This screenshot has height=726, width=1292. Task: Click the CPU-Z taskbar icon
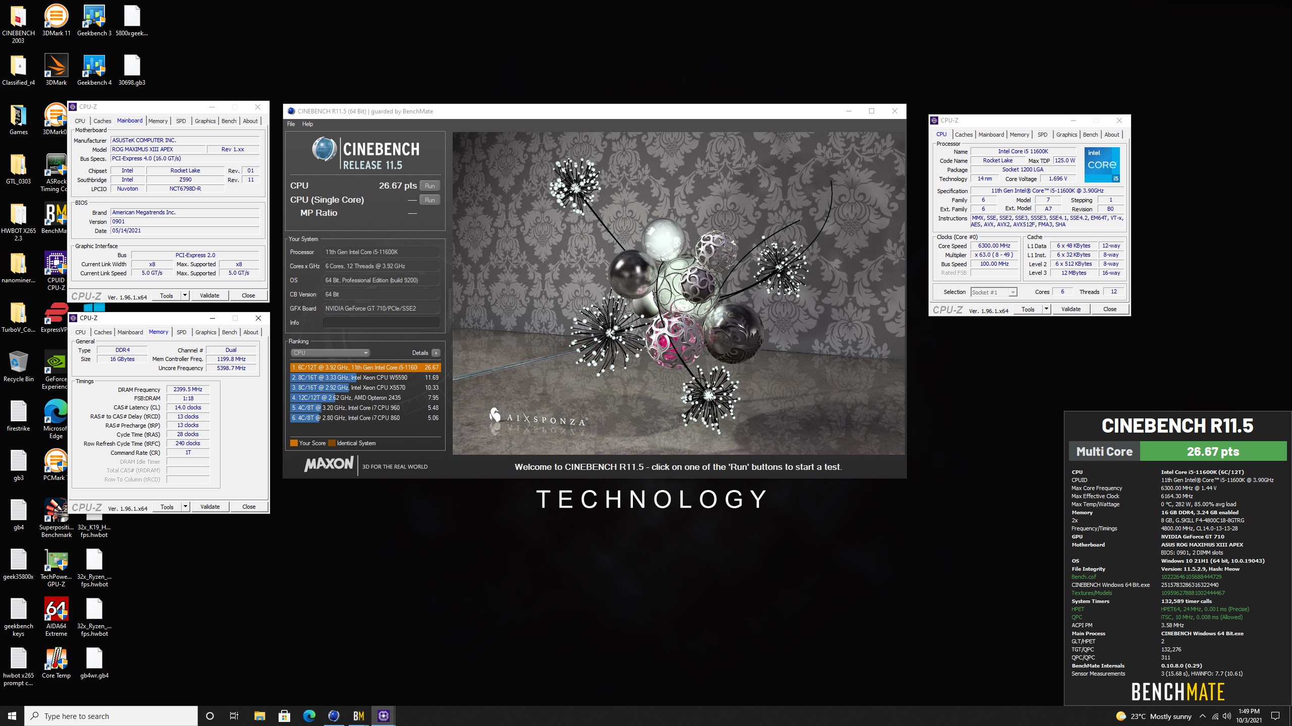383,715
